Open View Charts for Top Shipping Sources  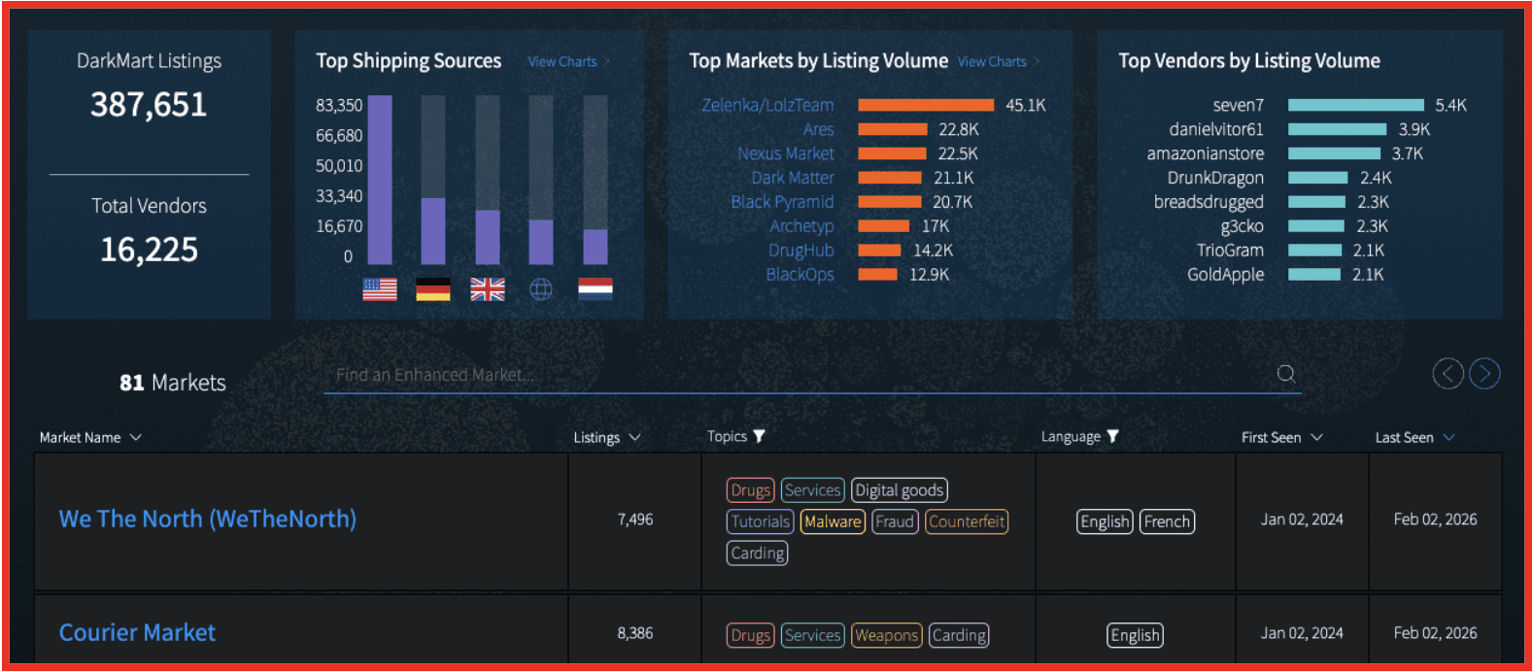[563, 62]
